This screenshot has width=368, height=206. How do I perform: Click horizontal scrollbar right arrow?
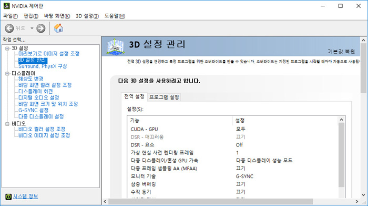click(x=357, y=202)
